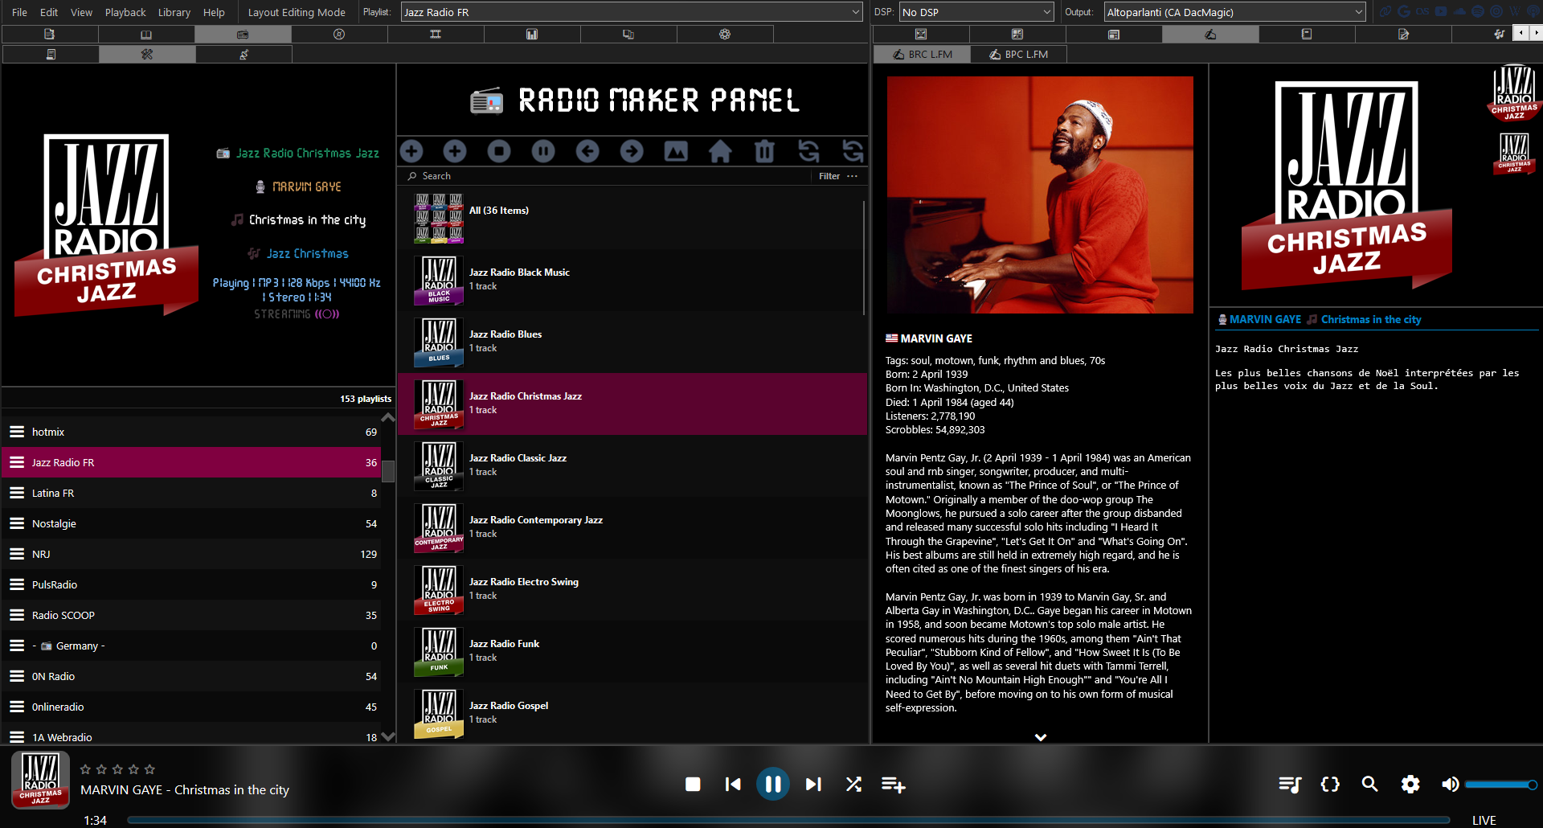Open settings gear in player bar

click(x=1410, y=784)
